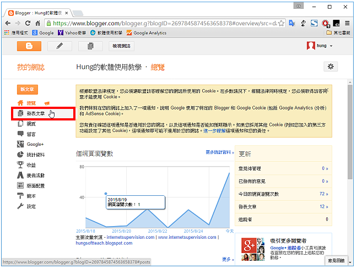Click www.internetsupervision.com traffic source link
This screenshot has width=357, height=269.
(x=187, y=237)
